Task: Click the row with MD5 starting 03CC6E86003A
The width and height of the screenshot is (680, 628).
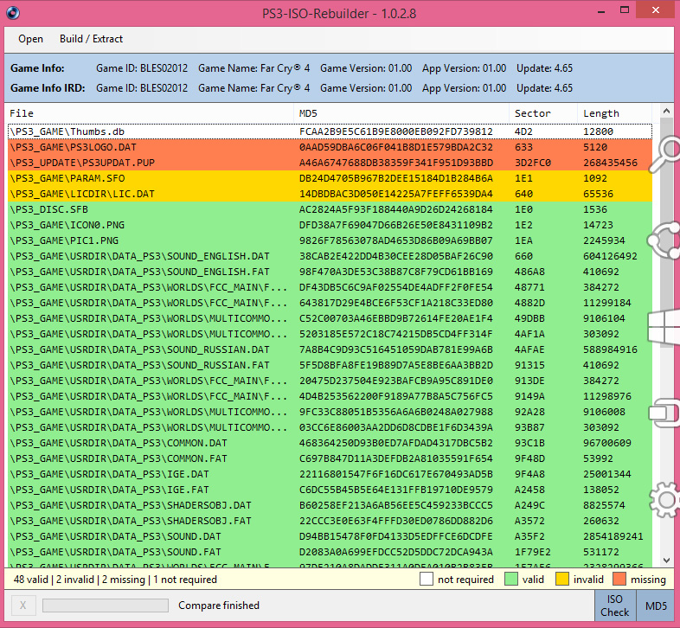Action: point(330,427)
